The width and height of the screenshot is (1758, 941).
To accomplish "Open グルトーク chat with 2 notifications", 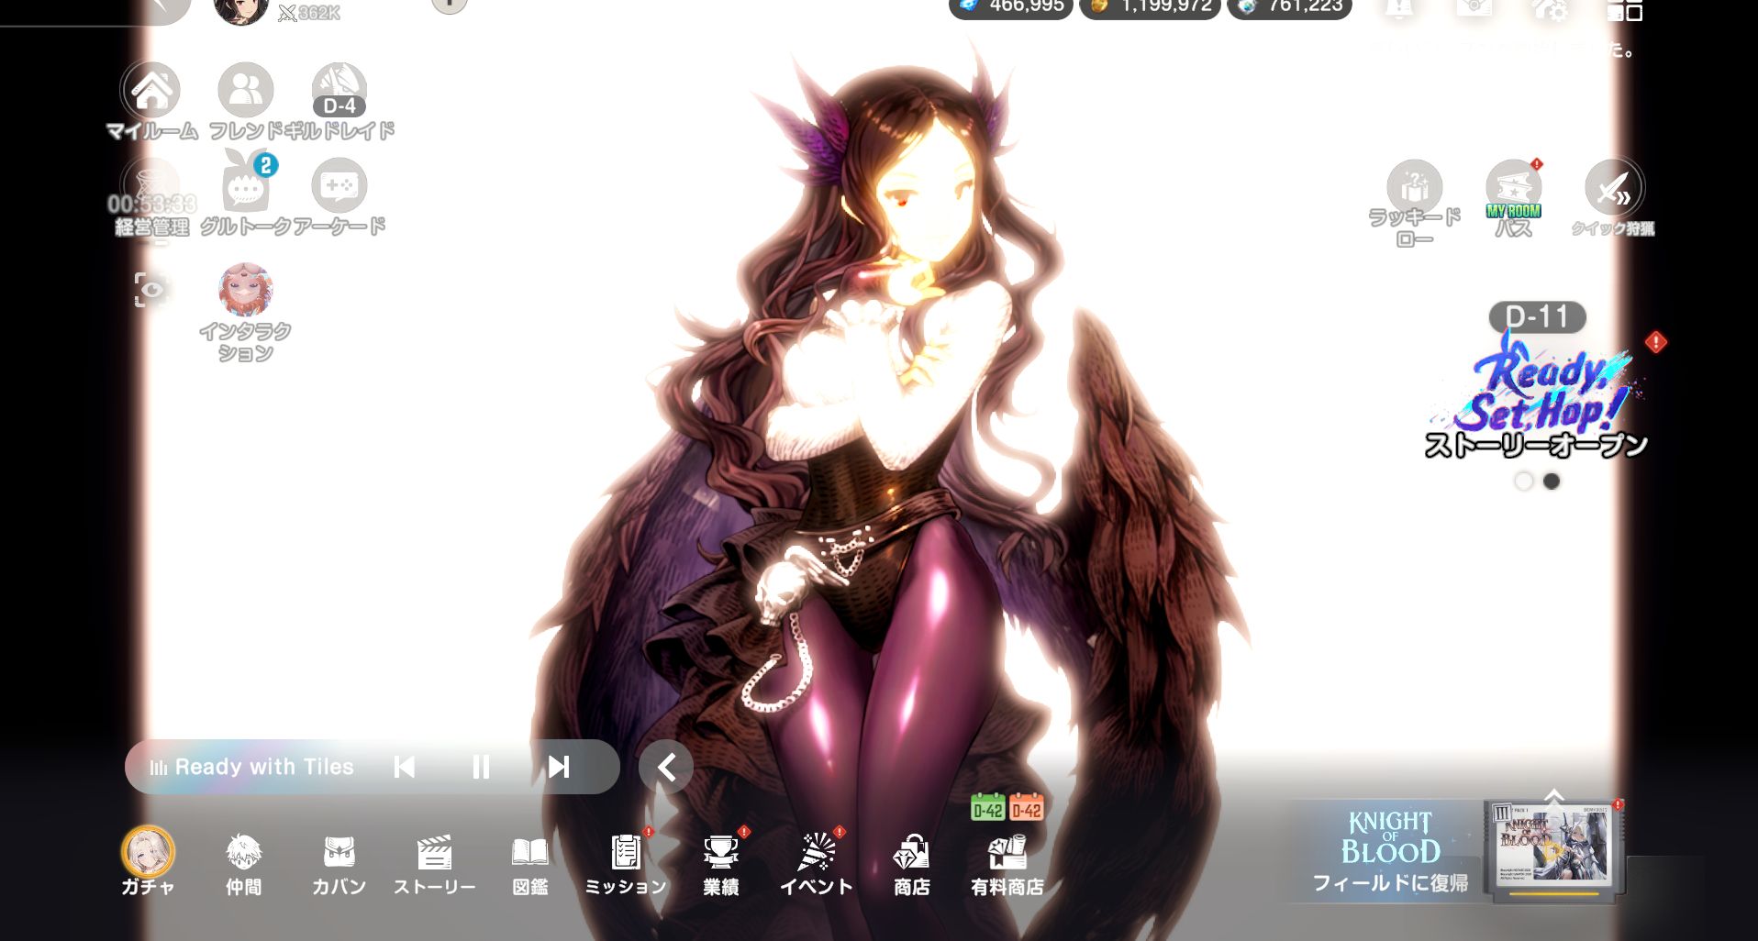I will coord(245,187).
